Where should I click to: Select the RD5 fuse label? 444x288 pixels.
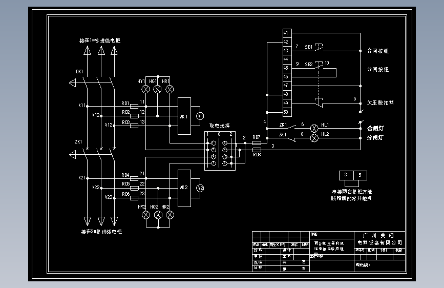coord(126,184)
